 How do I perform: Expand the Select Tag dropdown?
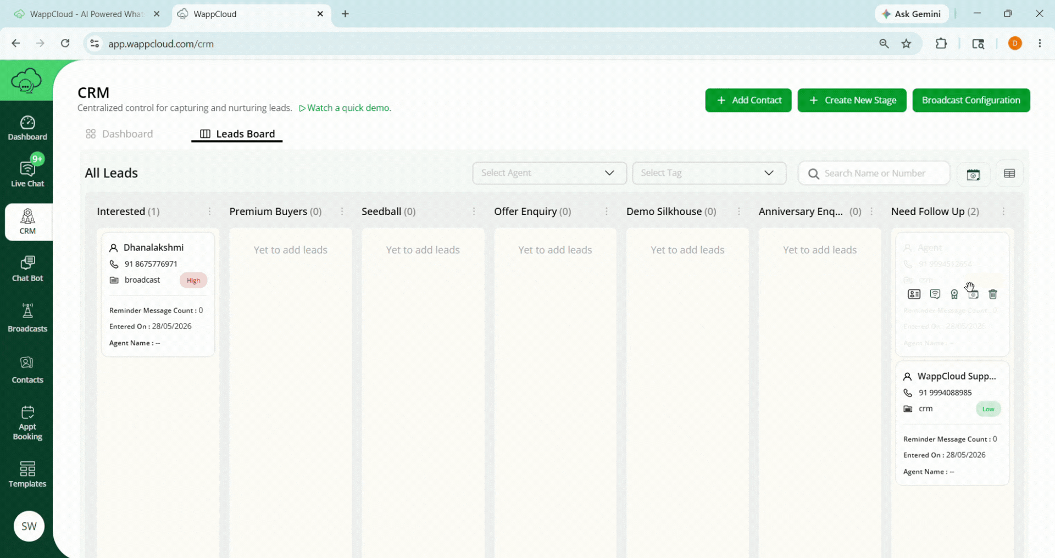(x=709, y=173)
